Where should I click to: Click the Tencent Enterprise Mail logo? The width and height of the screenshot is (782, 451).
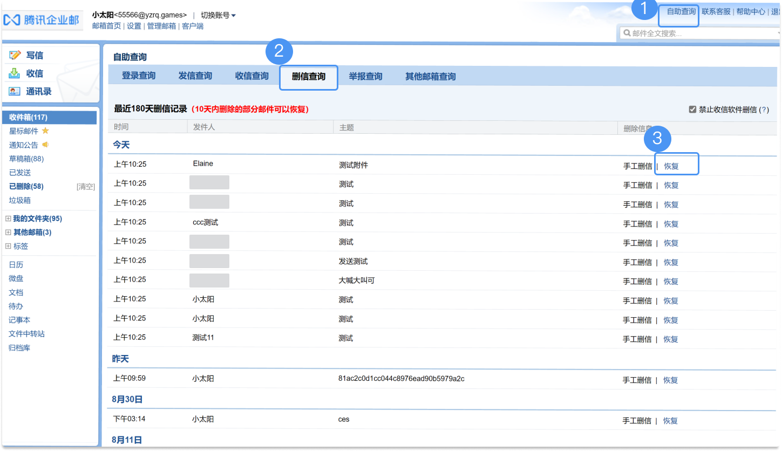tap(41, 20)
